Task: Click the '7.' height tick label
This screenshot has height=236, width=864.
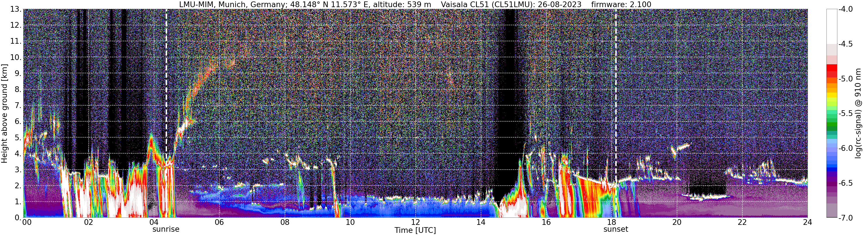Action: [x=18, y=105]
